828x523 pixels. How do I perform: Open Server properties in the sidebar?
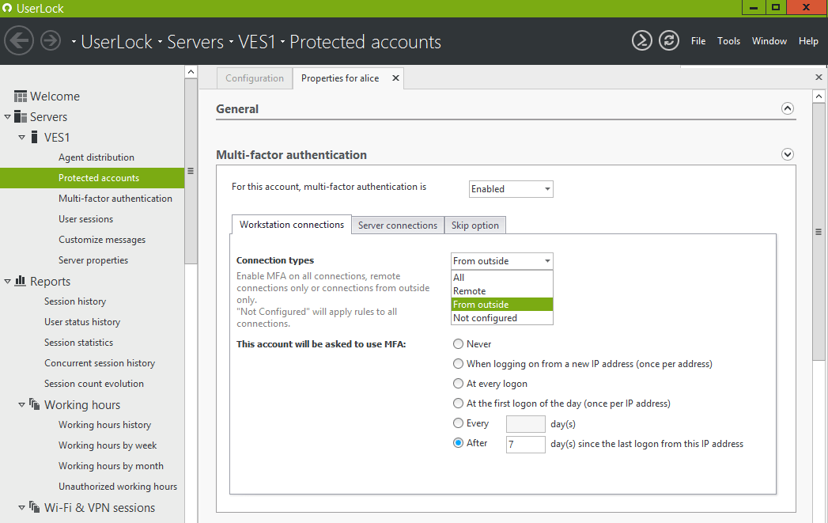coord(93,260)
